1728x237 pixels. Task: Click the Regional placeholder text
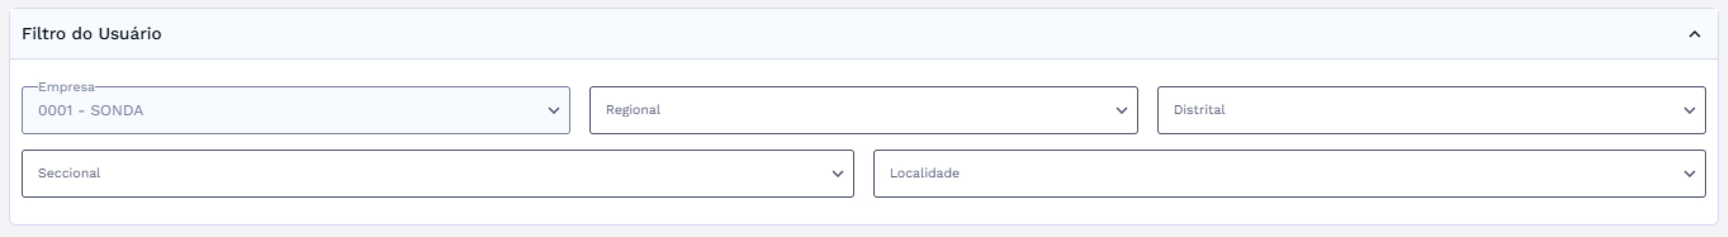click(632, 110)
